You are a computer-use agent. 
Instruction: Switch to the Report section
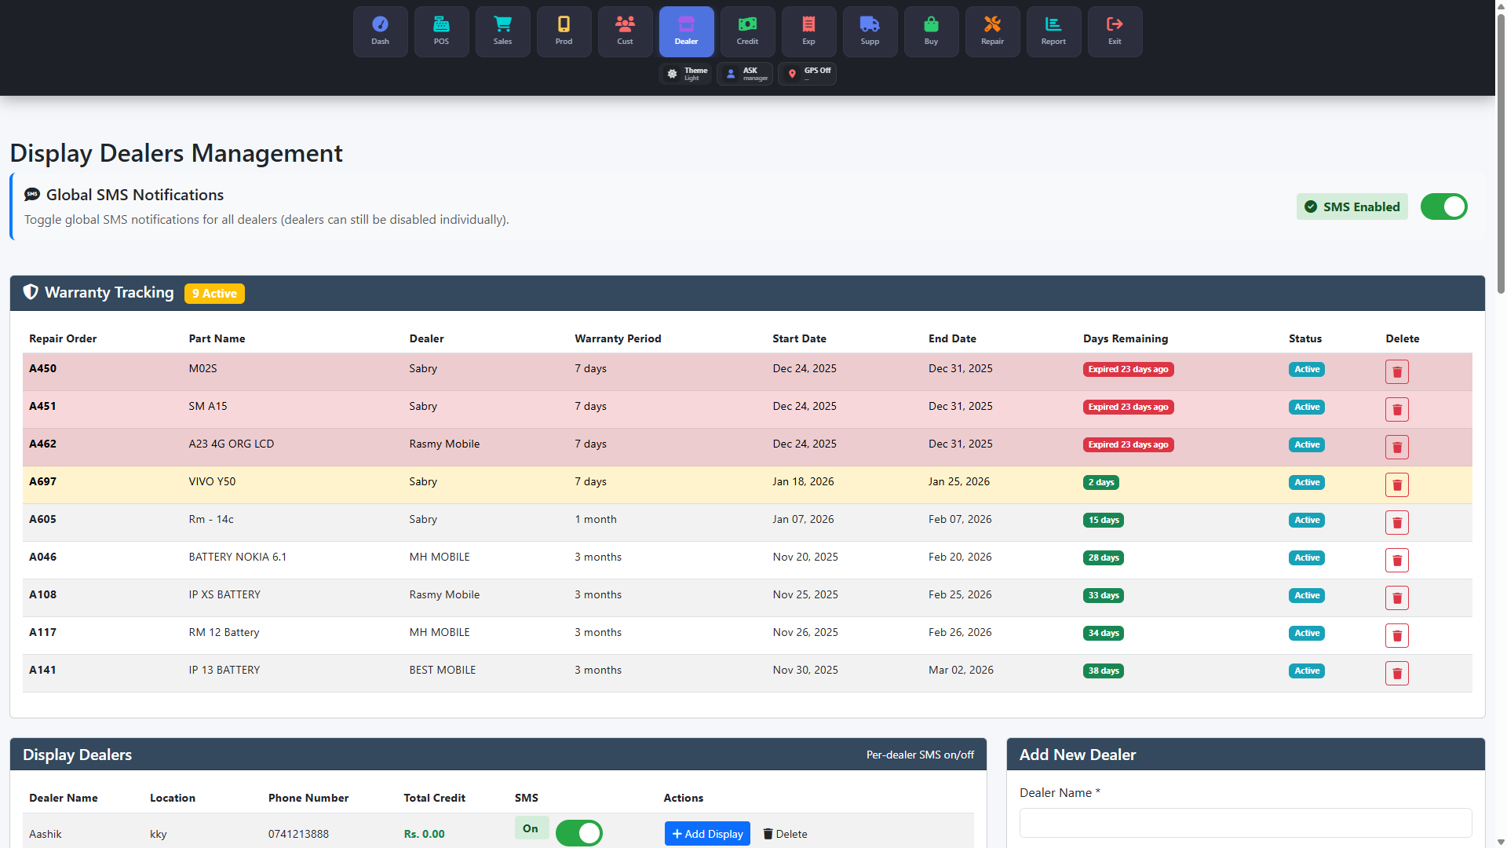pyautogui.click(x=1053, y=31)
